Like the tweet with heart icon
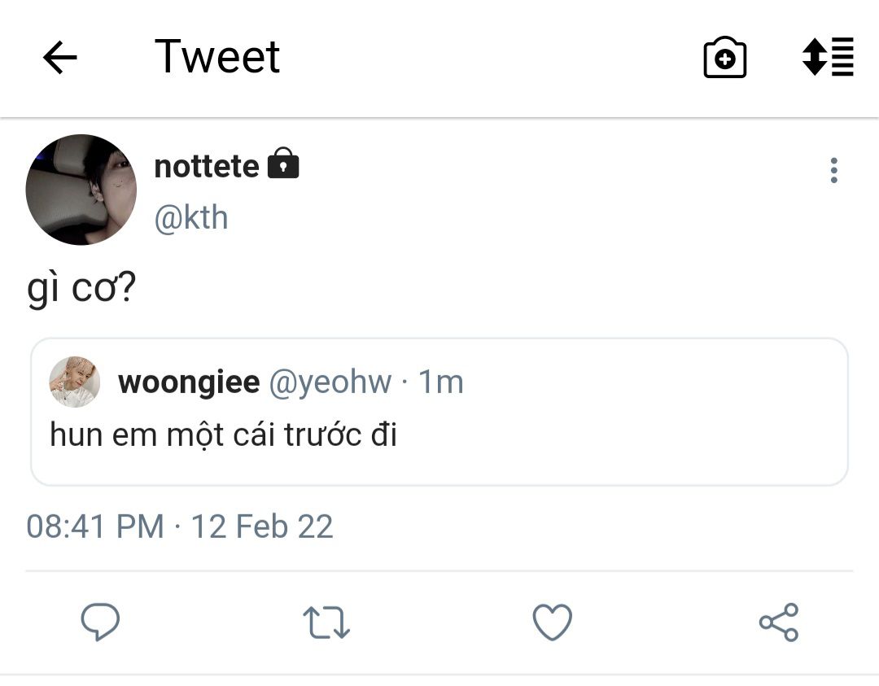 click(x=552, y=623)
